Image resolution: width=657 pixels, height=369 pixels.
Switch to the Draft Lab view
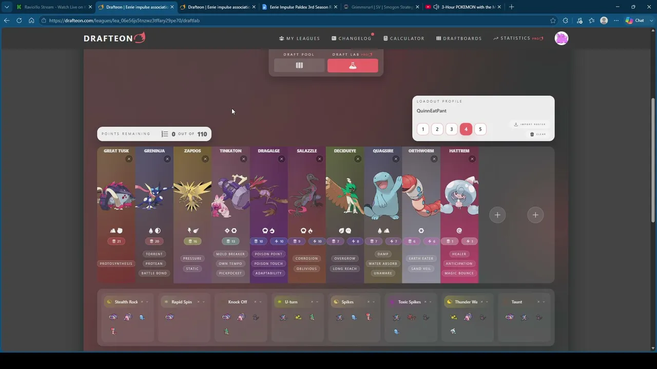point(353,66)
